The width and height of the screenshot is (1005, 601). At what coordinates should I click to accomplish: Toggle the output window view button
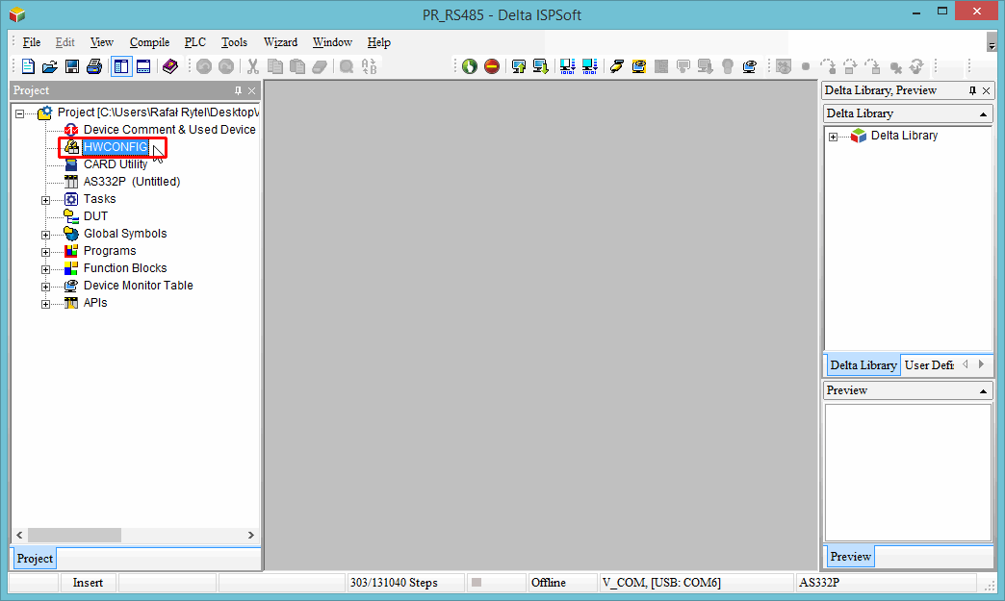143,66
